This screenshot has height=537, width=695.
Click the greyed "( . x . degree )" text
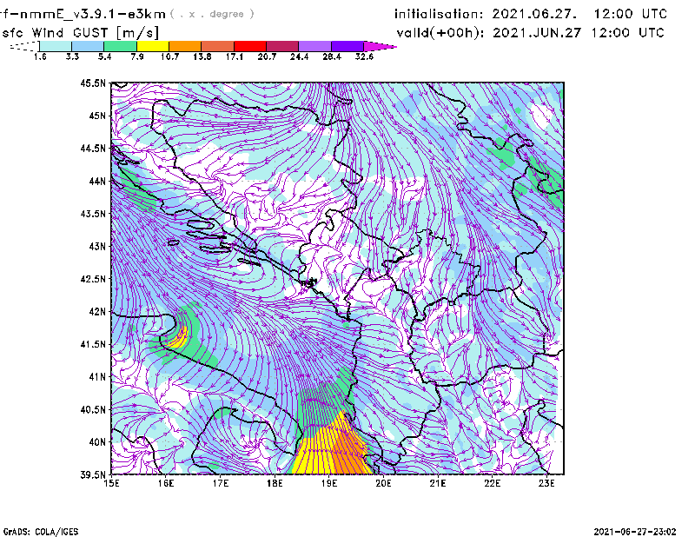212,14
